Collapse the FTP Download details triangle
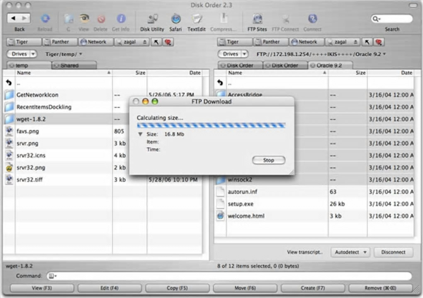This screenshot has height=298, width=423. [140, 134]
